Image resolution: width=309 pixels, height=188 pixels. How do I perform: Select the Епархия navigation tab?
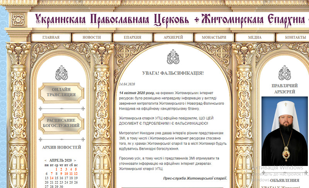tap(132, 37)
